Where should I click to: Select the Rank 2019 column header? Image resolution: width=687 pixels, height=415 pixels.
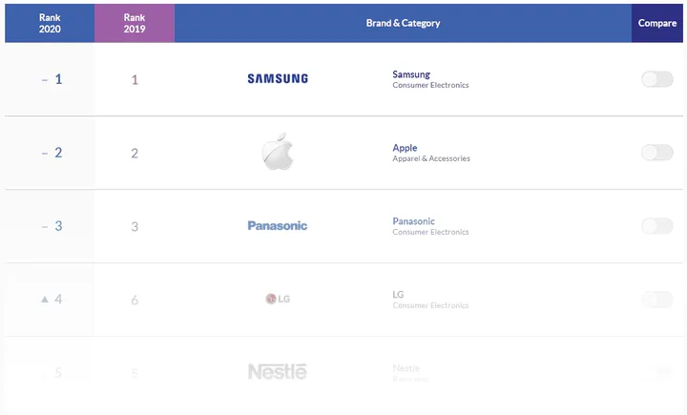(135, 23)
